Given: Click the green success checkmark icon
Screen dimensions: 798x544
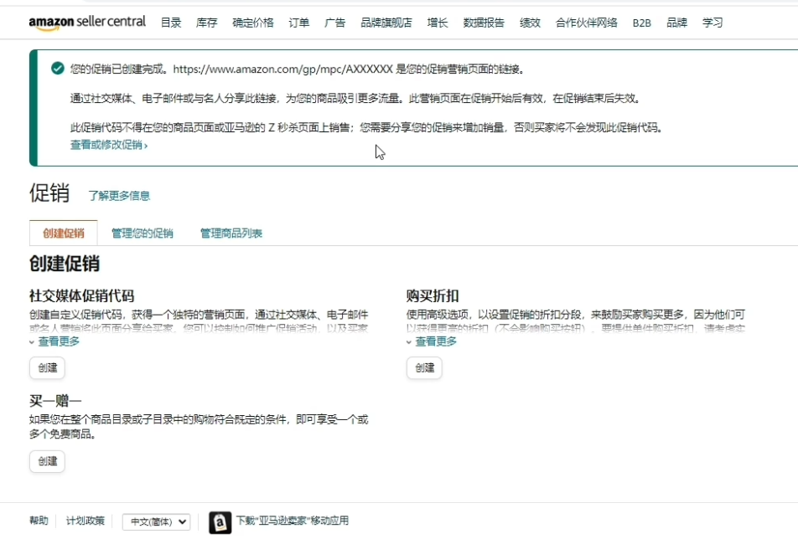Looking at the screenshot, I should click(58, 68).
